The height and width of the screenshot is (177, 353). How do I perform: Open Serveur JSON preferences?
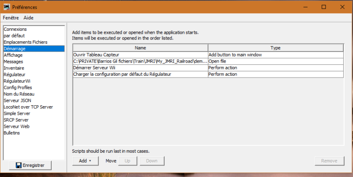tap(17, 100)
